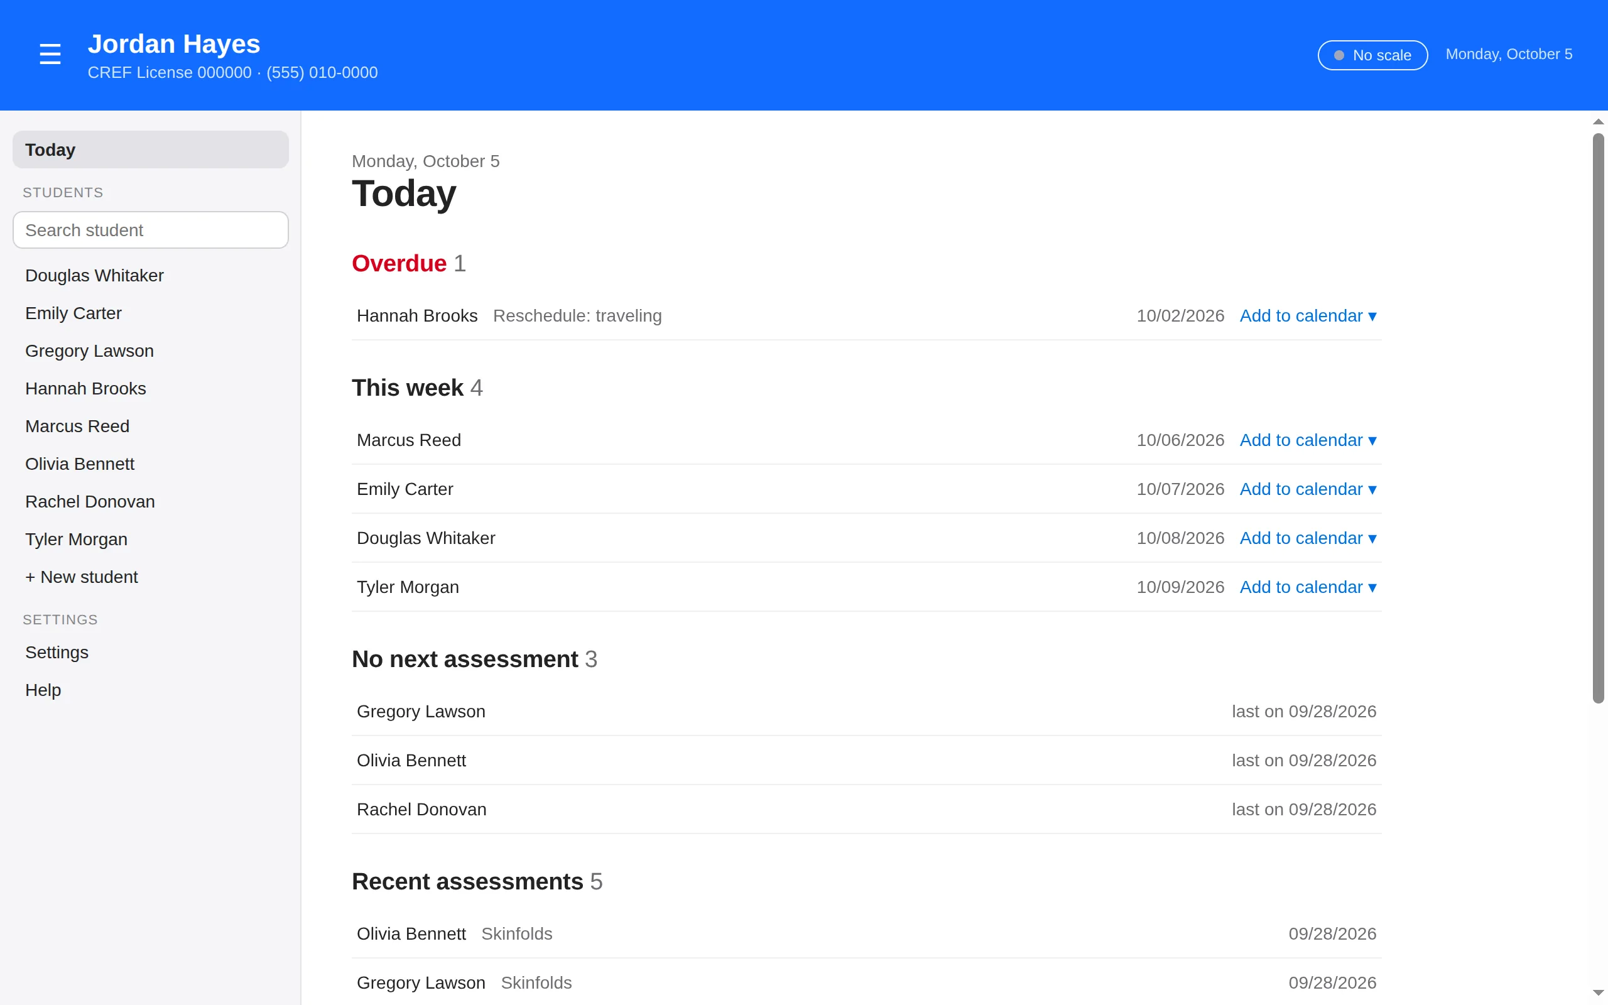Click the Overdue section heading

point(409,263)
